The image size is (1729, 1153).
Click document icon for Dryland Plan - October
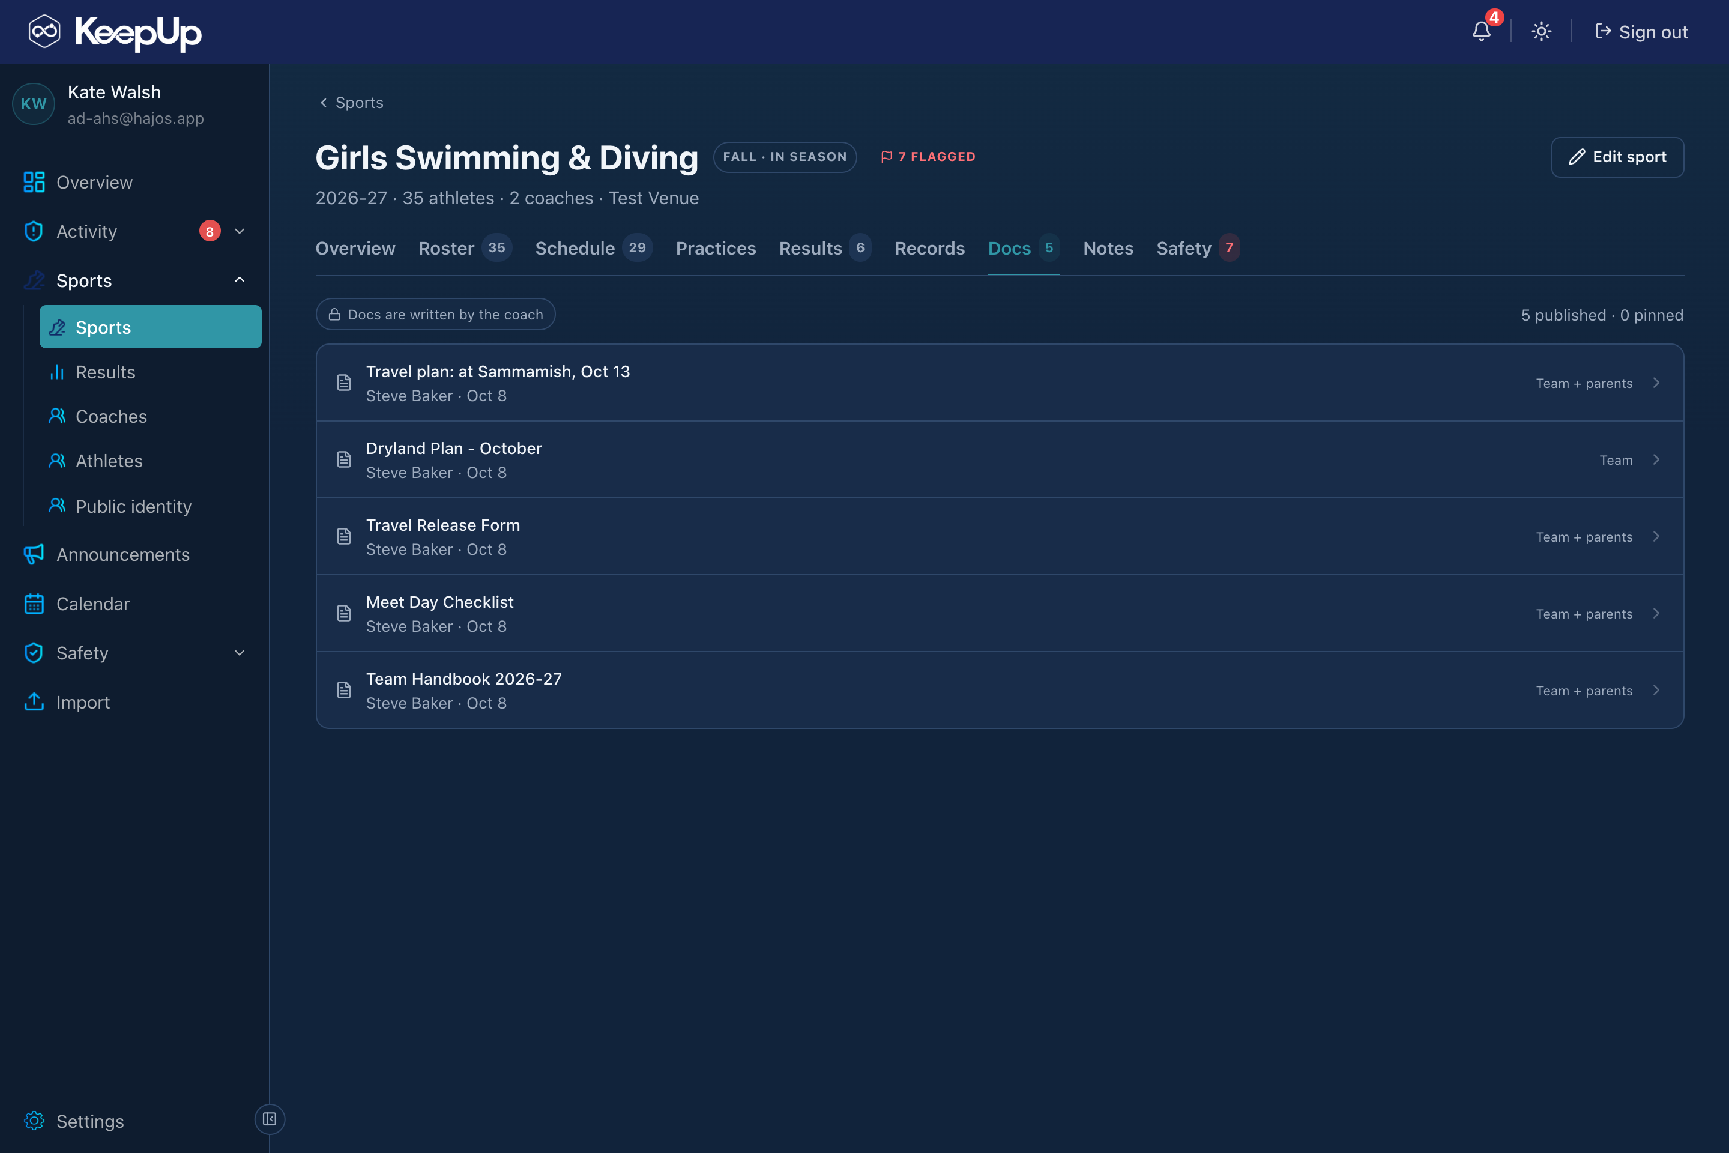[x=344, y=459]
